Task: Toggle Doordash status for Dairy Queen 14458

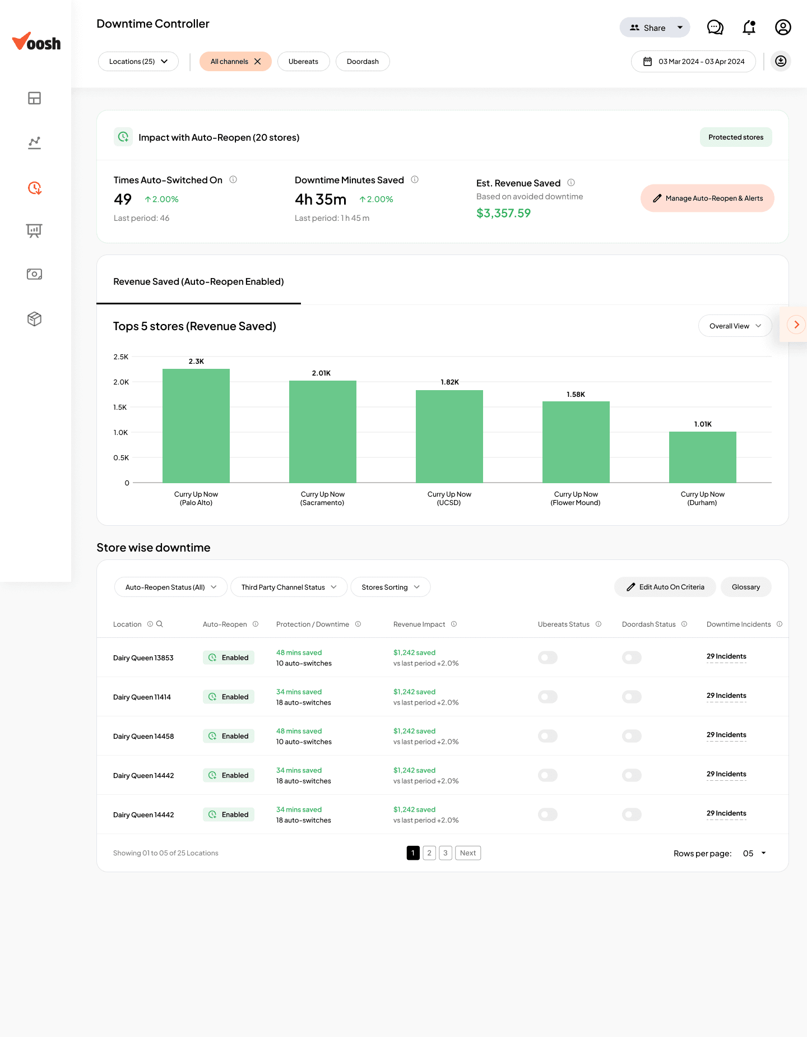Action: click(632, 736)
